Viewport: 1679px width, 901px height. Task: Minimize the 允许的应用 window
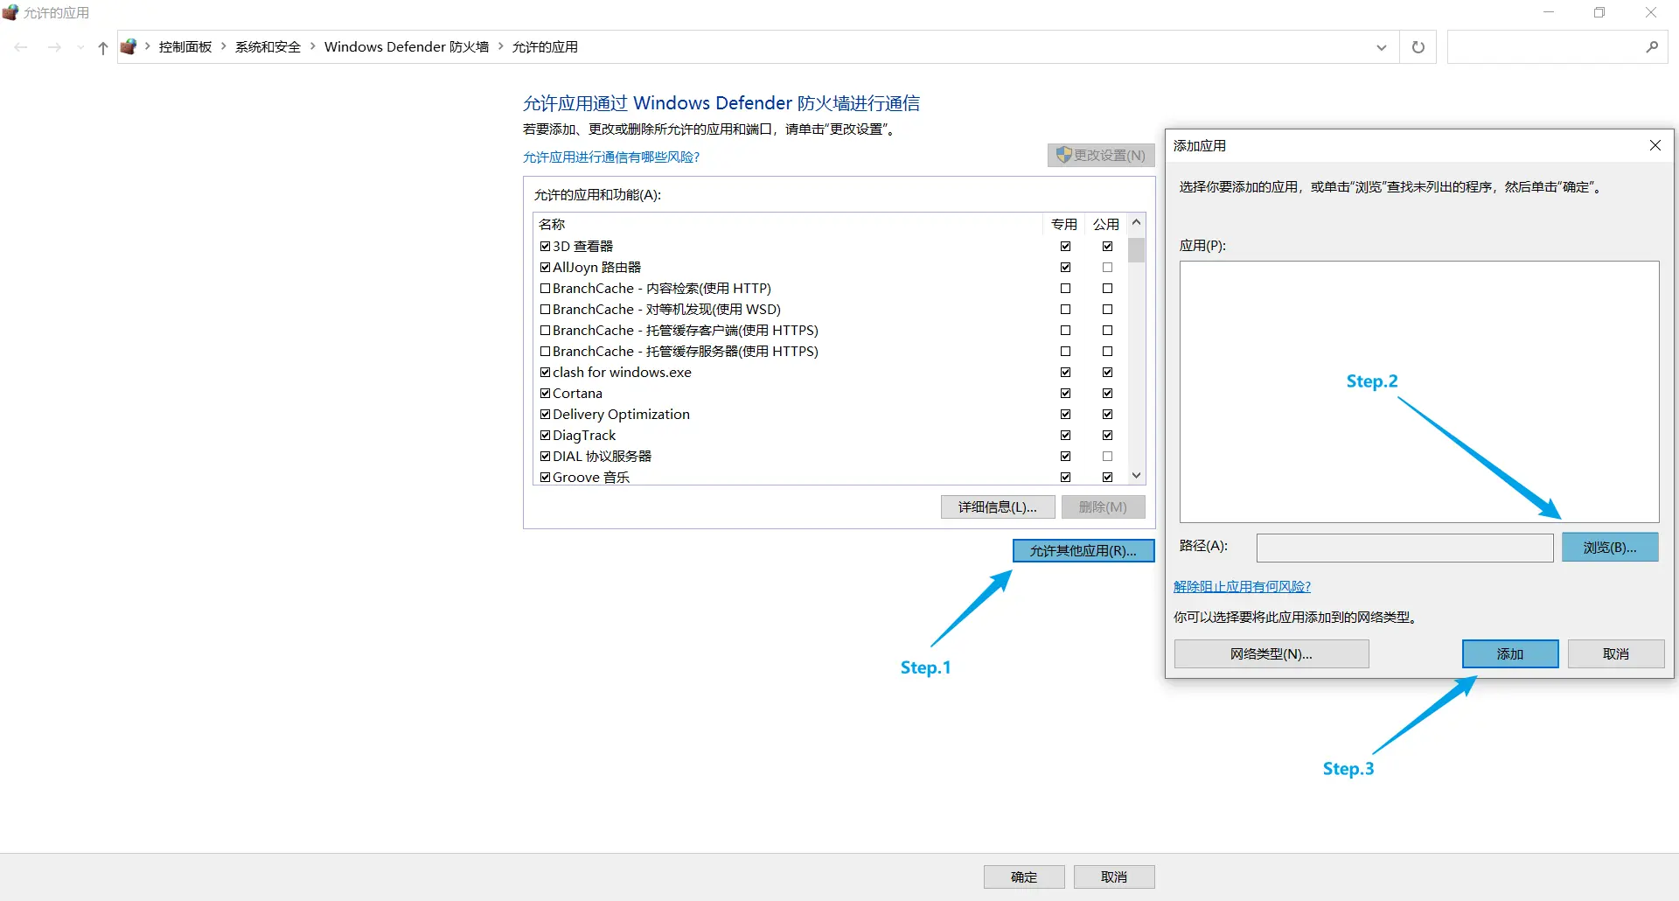[x=1549, y=12]
